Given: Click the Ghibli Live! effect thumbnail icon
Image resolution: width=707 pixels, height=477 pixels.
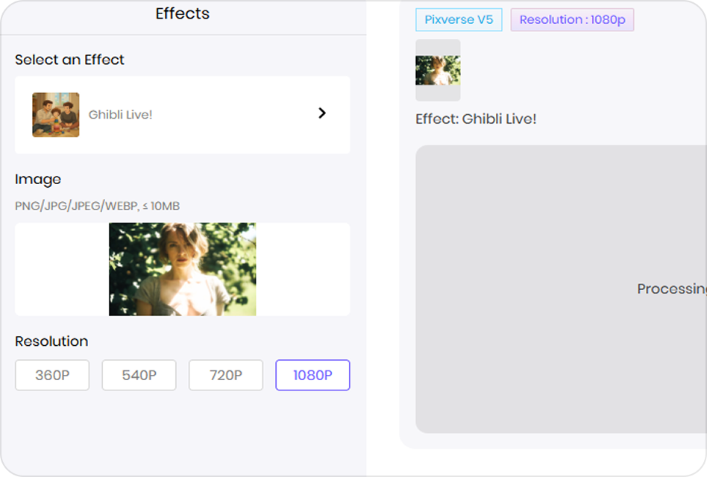Looking at the screenshot, I should [56, 115].
